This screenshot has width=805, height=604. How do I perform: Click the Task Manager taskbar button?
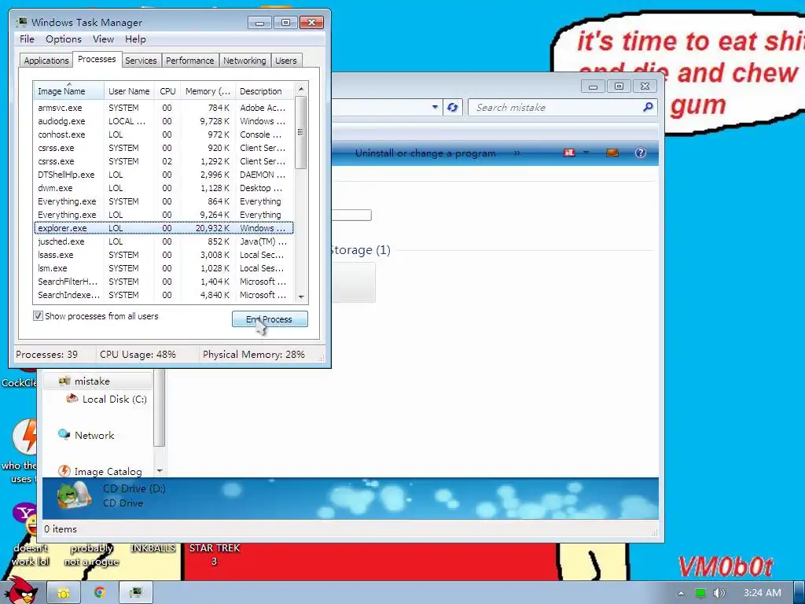point(135,593)
